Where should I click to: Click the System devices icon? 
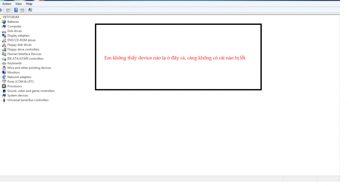[x=4, y=96]
